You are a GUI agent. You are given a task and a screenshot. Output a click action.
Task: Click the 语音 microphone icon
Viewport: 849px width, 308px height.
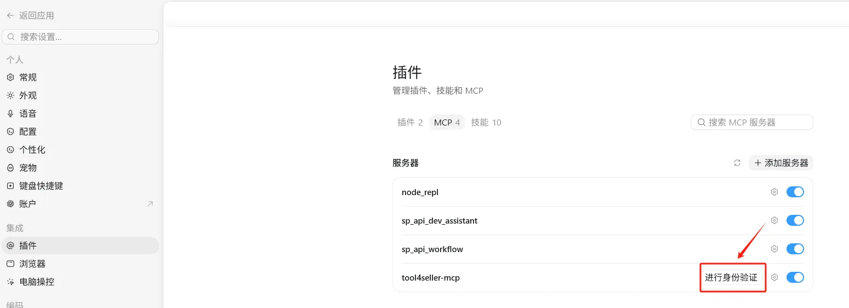(x=10, y=113)
